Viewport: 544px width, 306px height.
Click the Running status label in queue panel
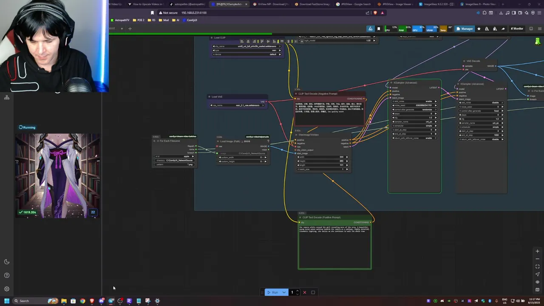point(27,127)
